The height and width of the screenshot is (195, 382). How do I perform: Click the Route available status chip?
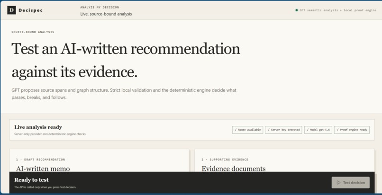coord(247,130)
